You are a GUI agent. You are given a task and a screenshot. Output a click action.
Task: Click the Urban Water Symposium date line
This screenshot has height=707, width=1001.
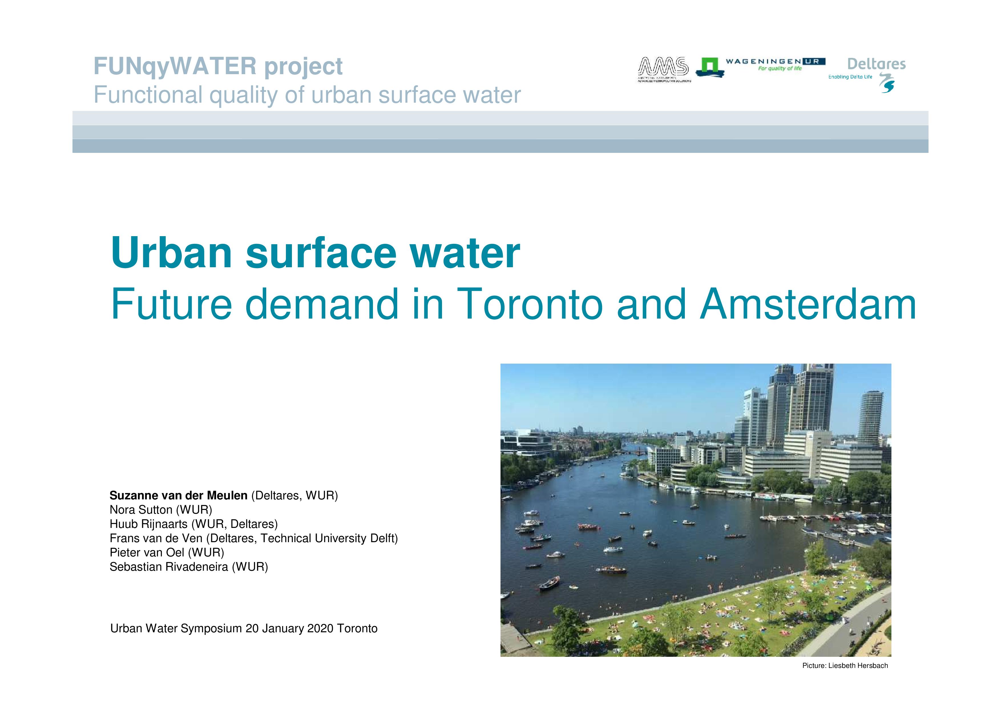point(244,629)
